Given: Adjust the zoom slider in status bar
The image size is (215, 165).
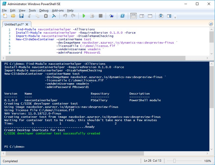Looking at the screenshot, I should point(174,161).
